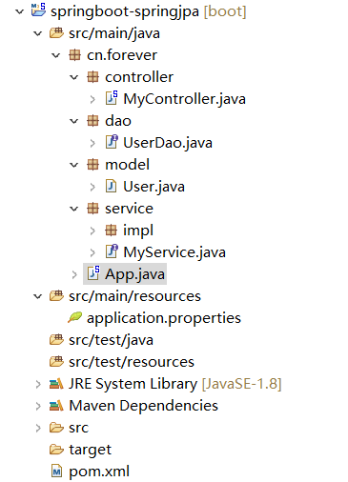Click the src/test/java source folder icon
This screenshot has width=348, height=482.
pos(56,340)
